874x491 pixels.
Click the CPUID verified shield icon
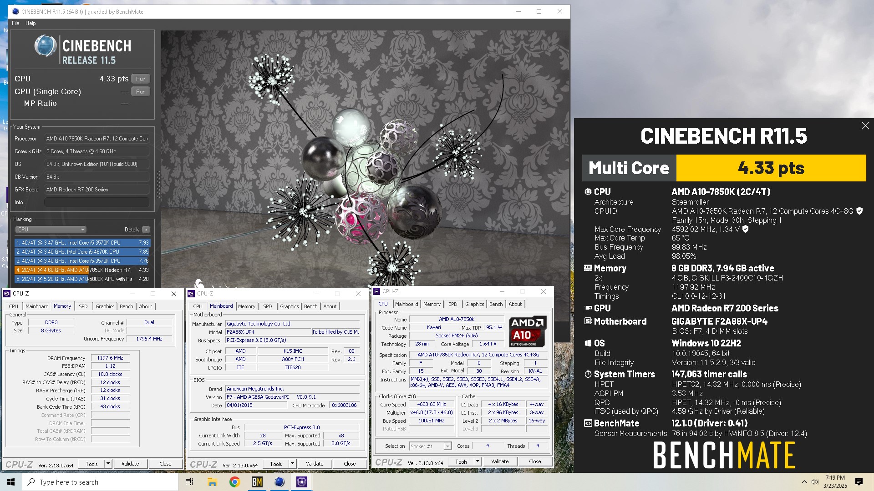(859, 211)
